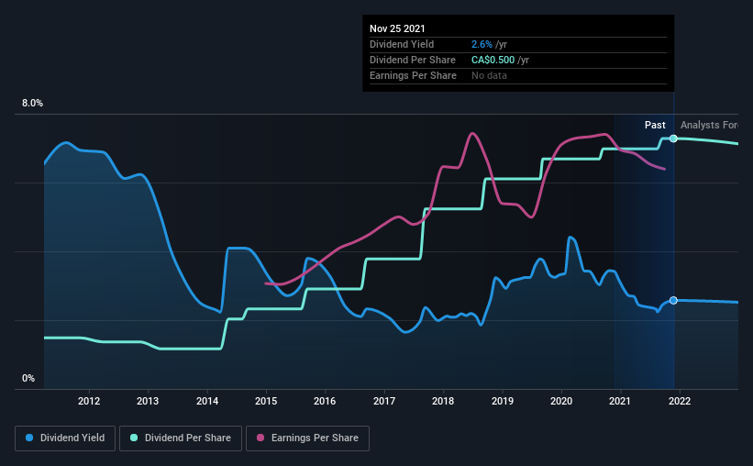Click the Past region label

[x=655, y=125]
